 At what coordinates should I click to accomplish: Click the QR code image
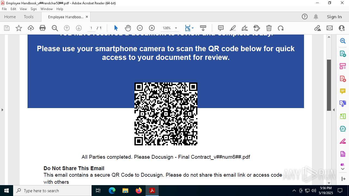point(166,114)
